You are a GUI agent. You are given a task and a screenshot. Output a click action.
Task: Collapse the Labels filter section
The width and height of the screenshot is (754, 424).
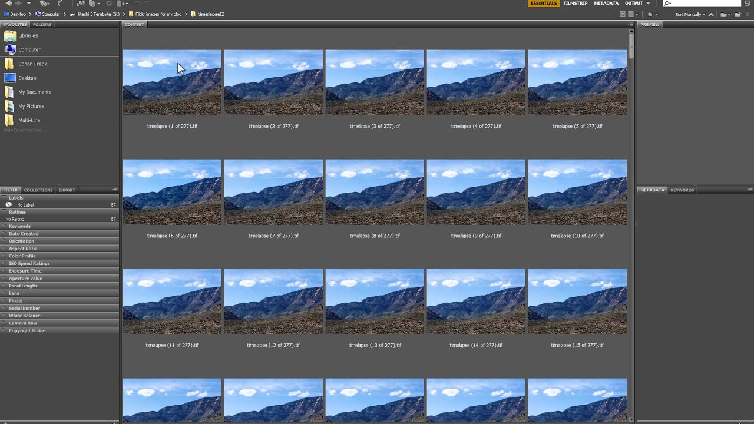[x=59, y=198]
